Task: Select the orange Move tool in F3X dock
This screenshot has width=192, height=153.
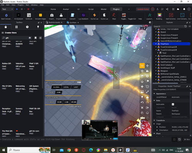Action: click(x=142, y=66)
